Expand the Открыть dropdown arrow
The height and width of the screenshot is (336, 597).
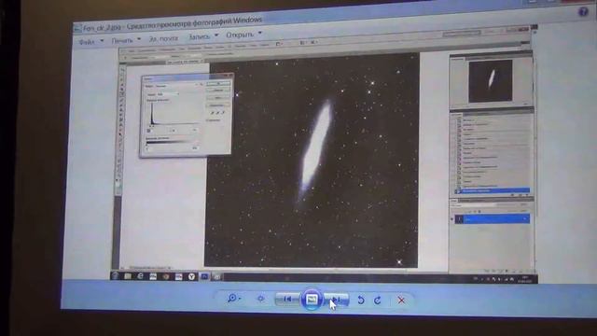click(x=260, y=34)
